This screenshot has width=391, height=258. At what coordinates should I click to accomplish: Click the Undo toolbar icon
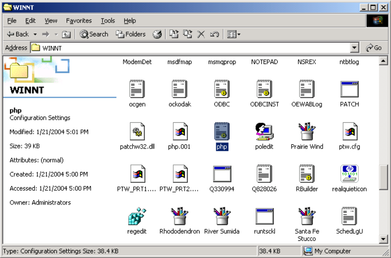click(x=214, y=34)
